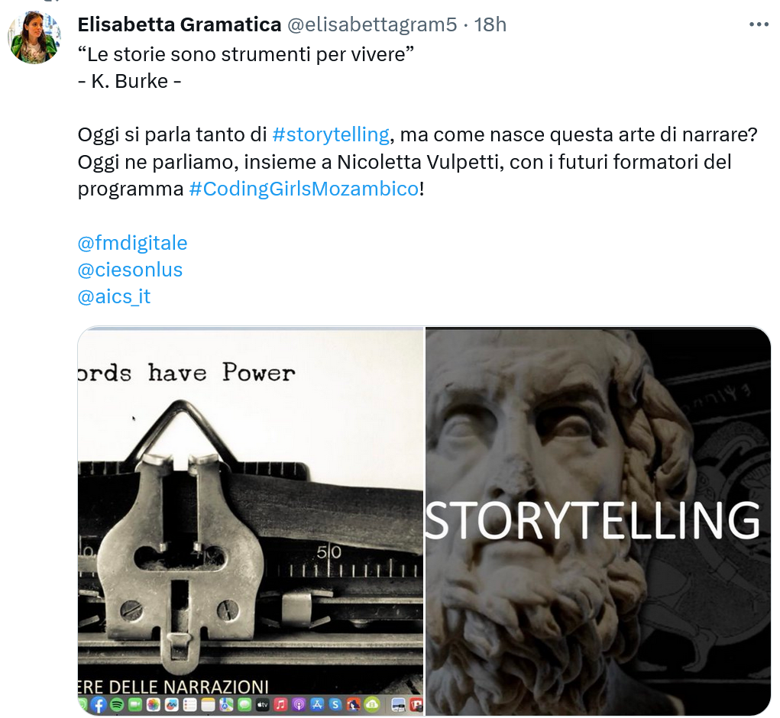This screenshot has height=718, width=780.
Task: Open Elisabetta Gramatica's profile avatar
Action: coord(34,37)
